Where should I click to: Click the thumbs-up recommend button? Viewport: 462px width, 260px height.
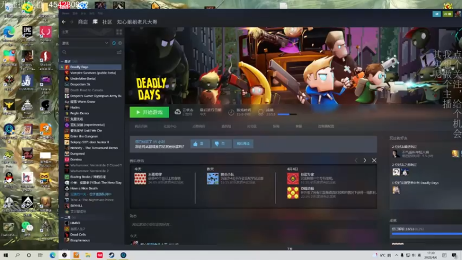(200, 143)
